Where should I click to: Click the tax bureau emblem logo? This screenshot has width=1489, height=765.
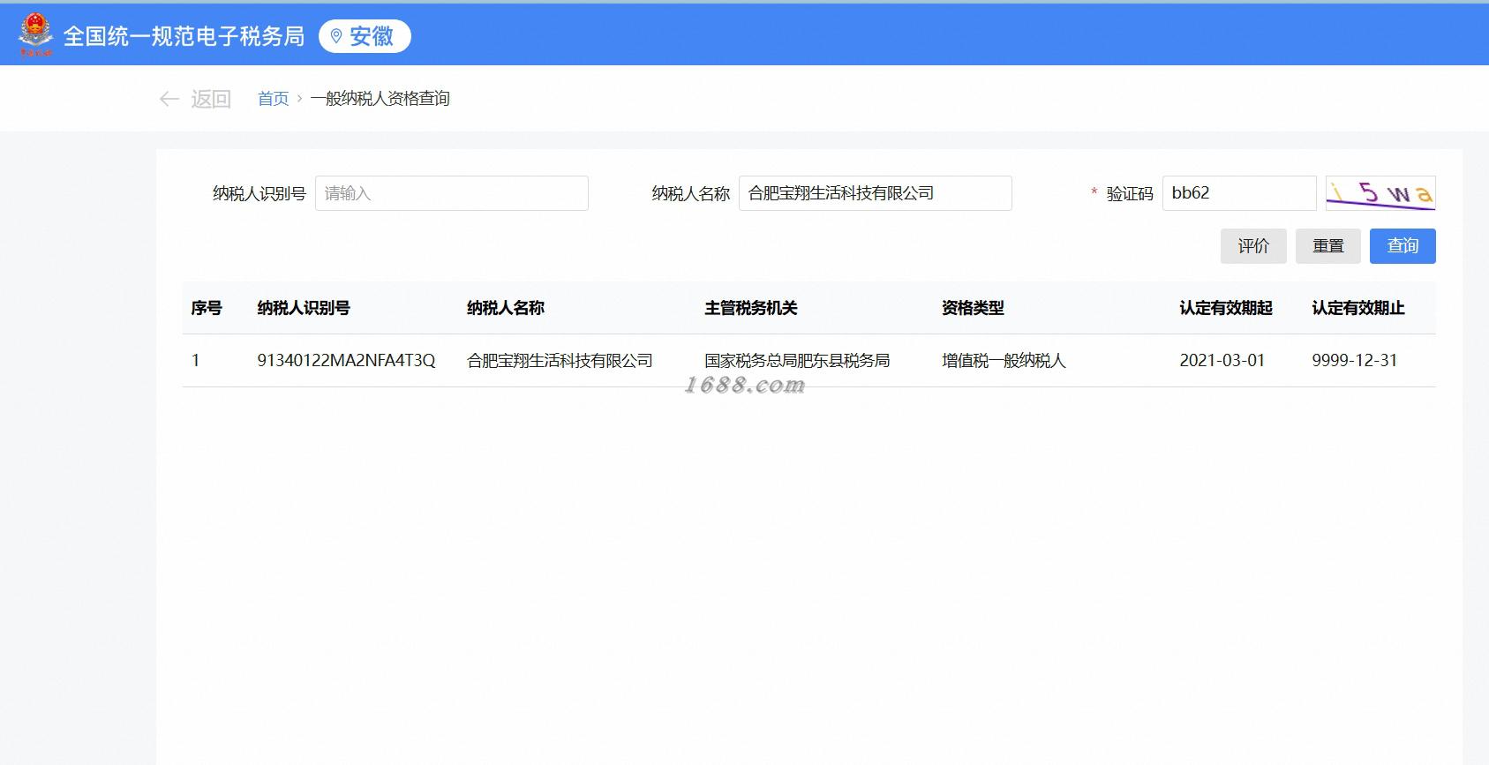pyautogui.click(x=35, y=35)
